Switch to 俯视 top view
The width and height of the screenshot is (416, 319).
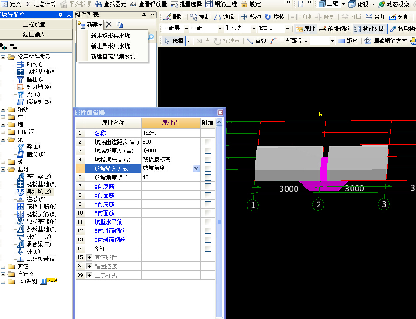(x=358, y=4)
